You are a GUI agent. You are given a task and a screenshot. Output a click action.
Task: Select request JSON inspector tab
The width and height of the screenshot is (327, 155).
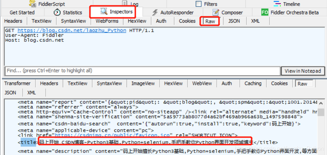[x=234, y=21]
